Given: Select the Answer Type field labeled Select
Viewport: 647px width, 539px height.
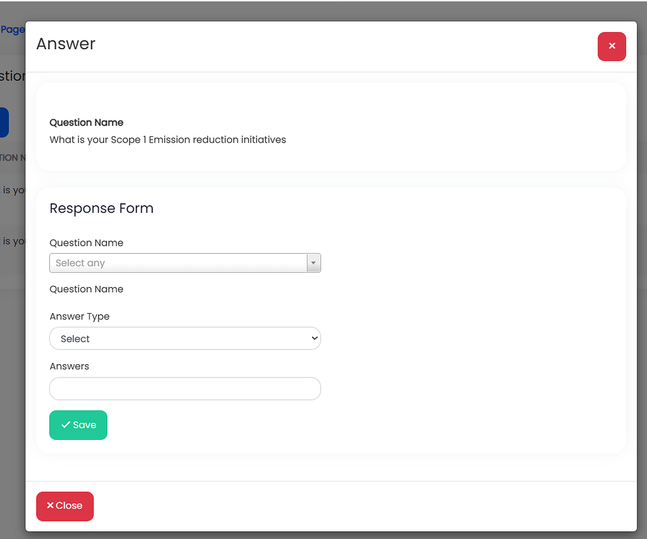Looking at the screenshot, I should 185,338.
